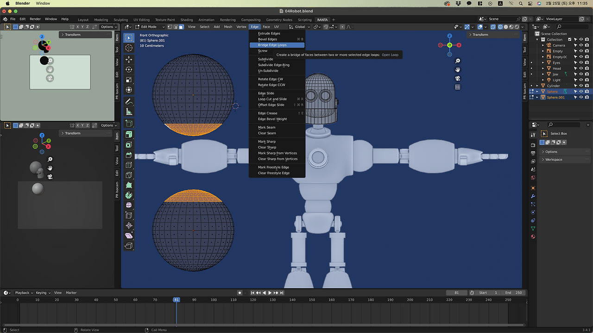Click Bridge Edge Loops menu entry
593x333 pixels.
(272, 45)
